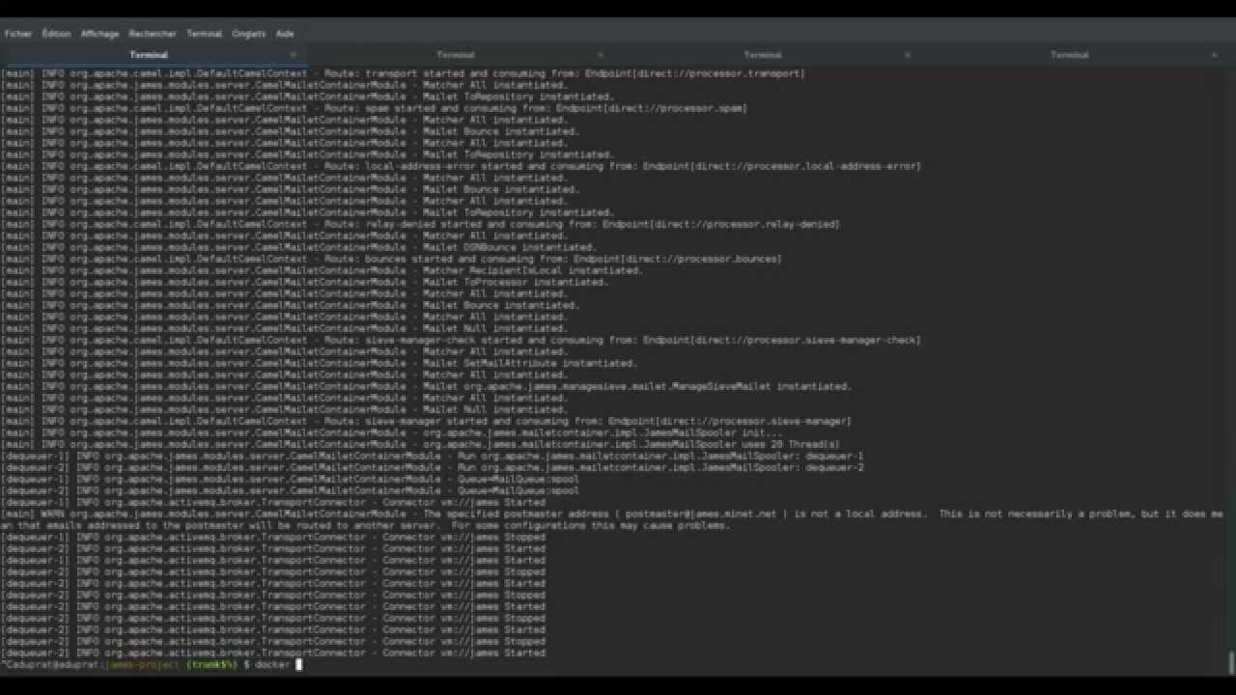Select the active first Terminal tab
Viewport: 1236px width, 695px height.
click(149, 55)
